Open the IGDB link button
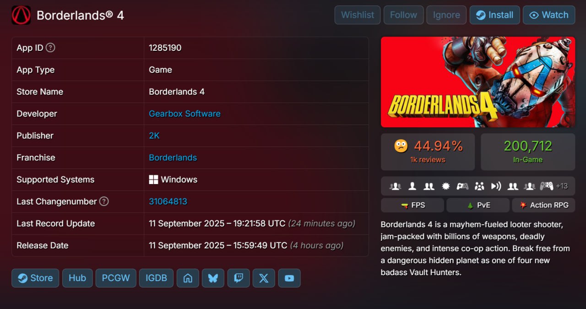This screenshot has width=586, height=309. click(156, 278)
